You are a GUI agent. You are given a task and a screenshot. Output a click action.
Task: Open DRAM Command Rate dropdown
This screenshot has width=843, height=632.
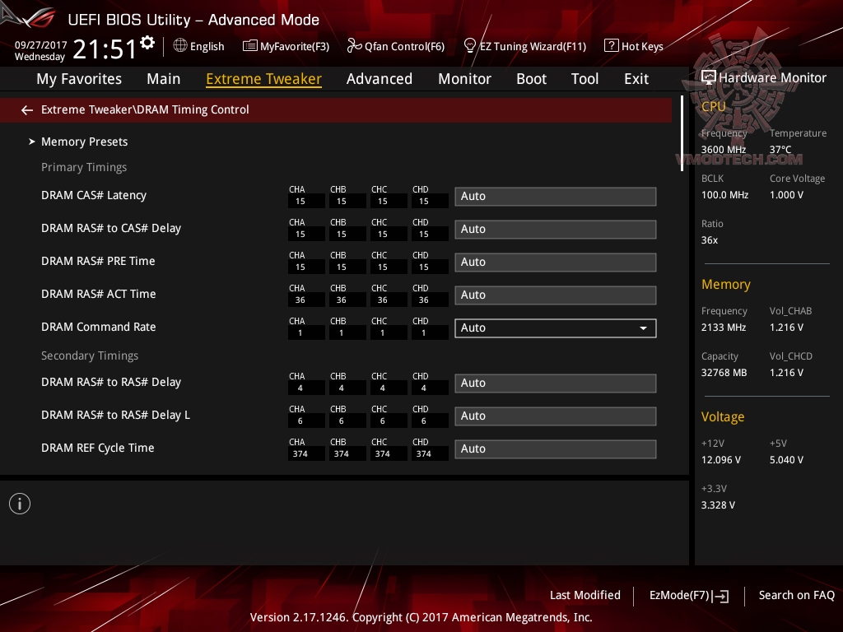[556, 328]
